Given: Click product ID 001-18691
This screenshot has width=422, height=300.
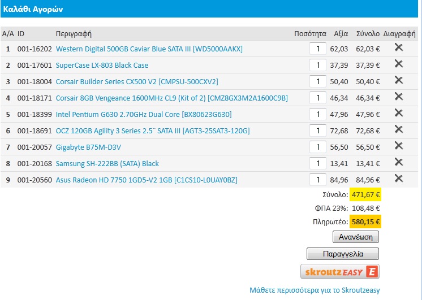Looking at the screenshot, I should pyautogui.click(x=35, y=131).
